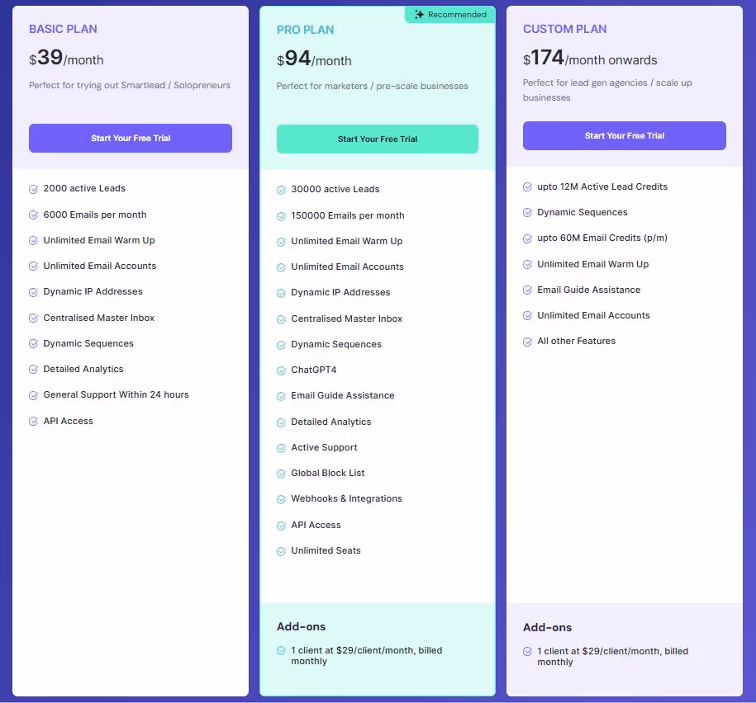
Task: Click the checkmark next to Email Guide Assistance in Custom Plan
Action: [526, 290]
